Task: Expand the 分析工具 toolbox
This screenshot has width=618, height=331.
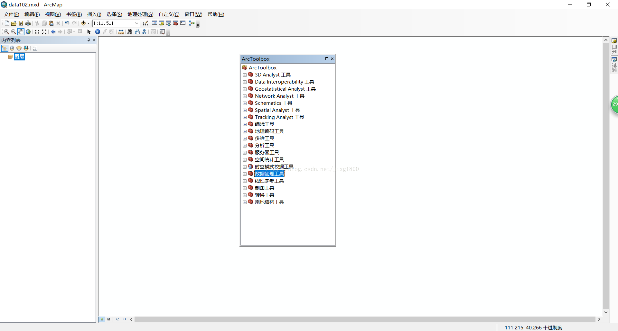Action: coord(245,146)
